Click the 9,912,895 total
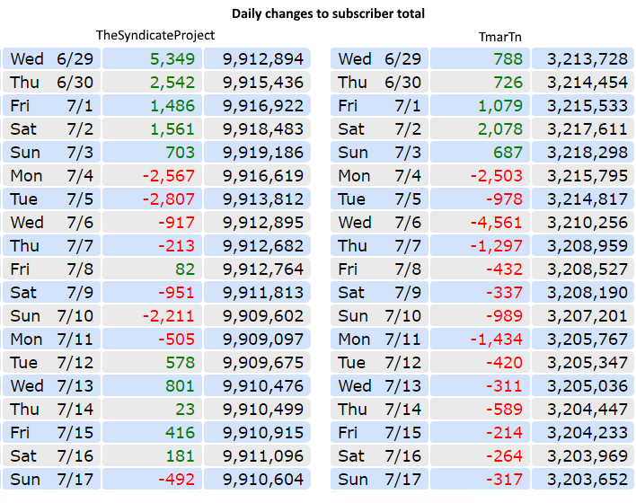This screenshot has height=503, width=636. pyautogui.click(x=263, y=223)
